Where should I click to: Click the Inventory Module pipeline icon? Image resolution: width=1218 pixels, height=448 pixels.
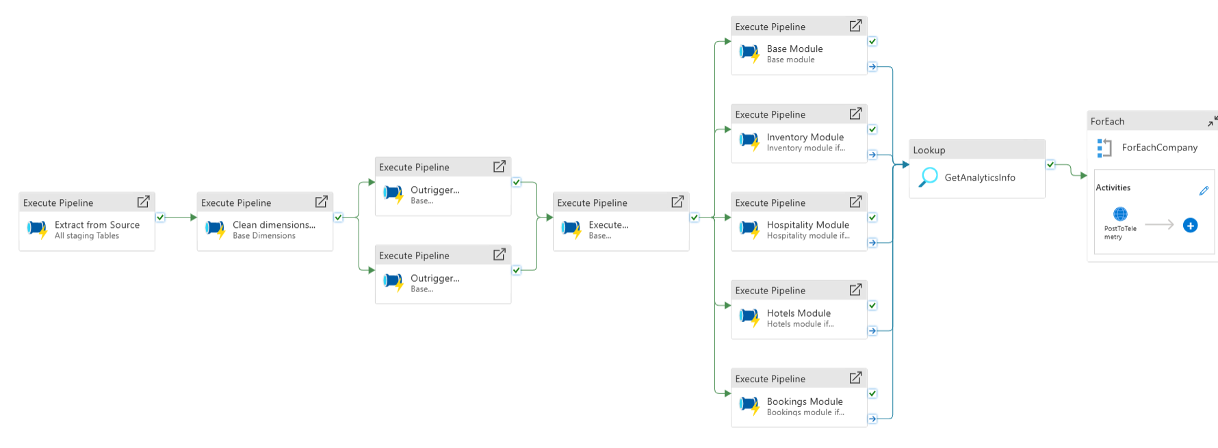(x=749, y=142)
